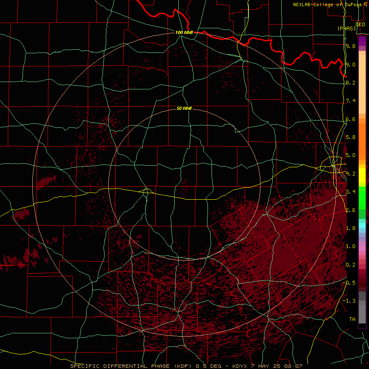Click the 1.8 legend value
Screen dimensions: 369x369
pos(351,228)
